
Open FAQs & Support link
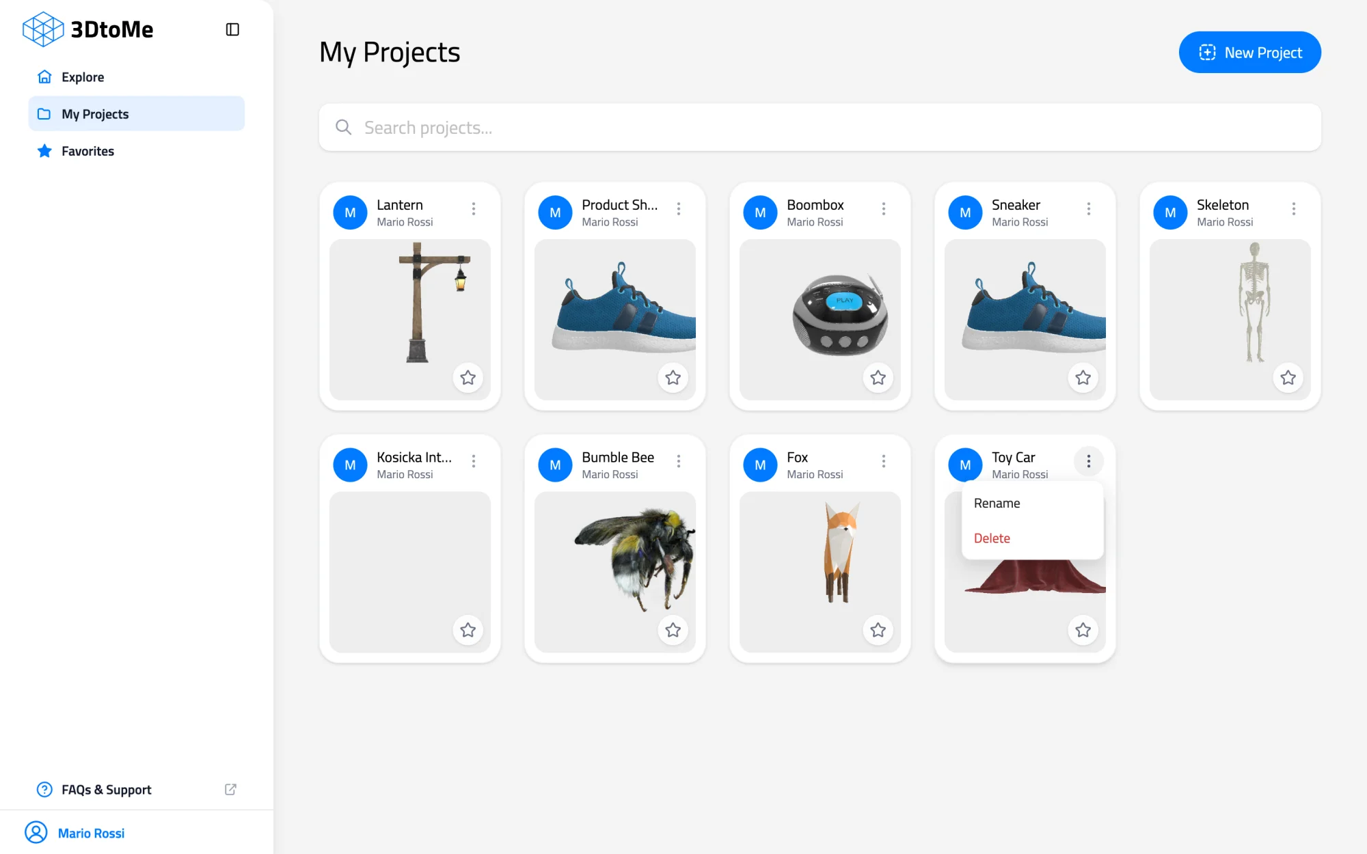137,790
